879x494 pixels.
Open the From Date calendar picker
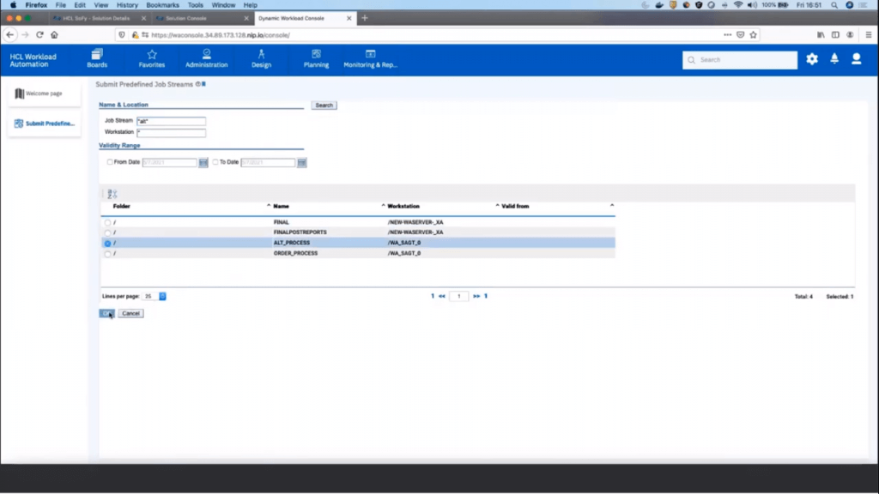coord(203,162)
